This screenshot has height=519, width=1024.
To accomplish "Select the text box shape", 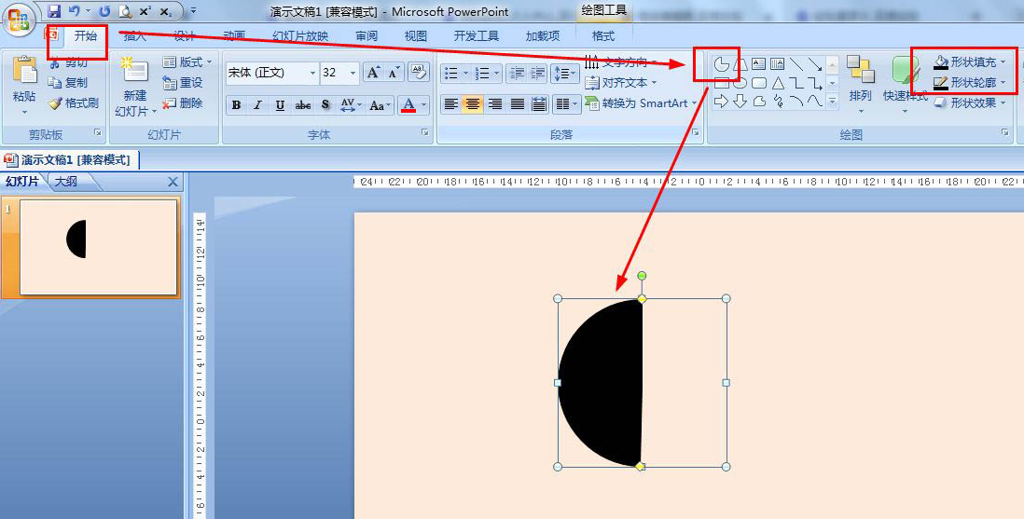I will point(758,64).
